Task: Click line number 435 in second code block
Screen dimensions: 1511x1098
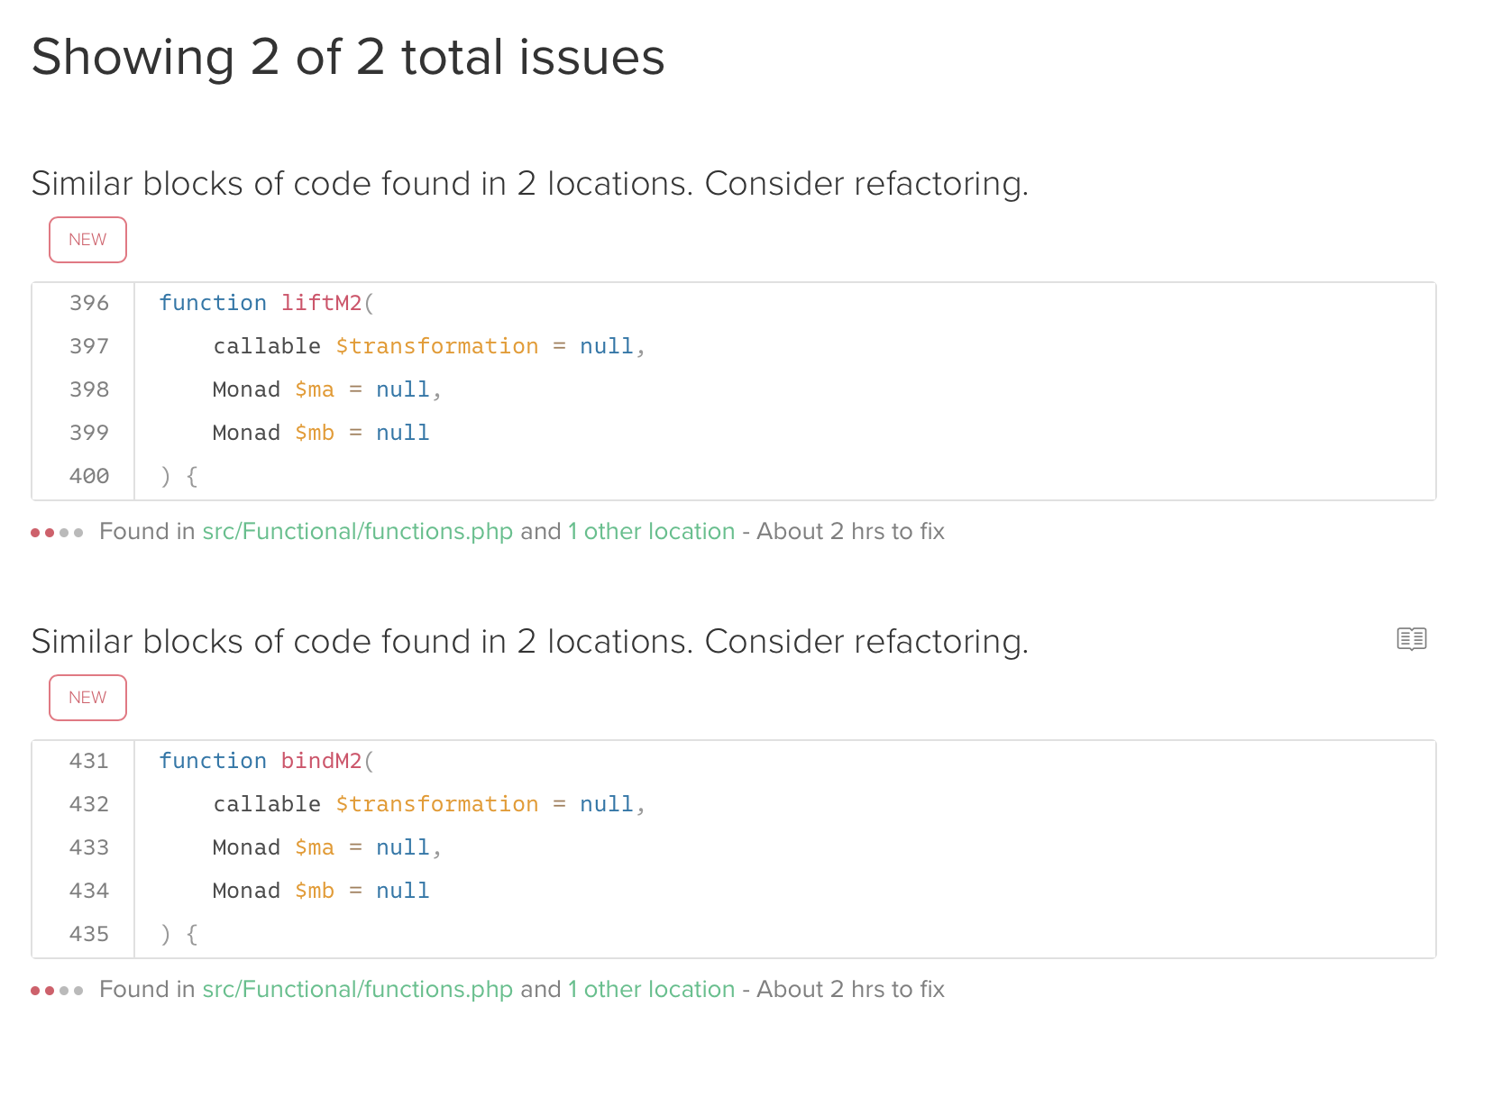Action: point(89,935)
